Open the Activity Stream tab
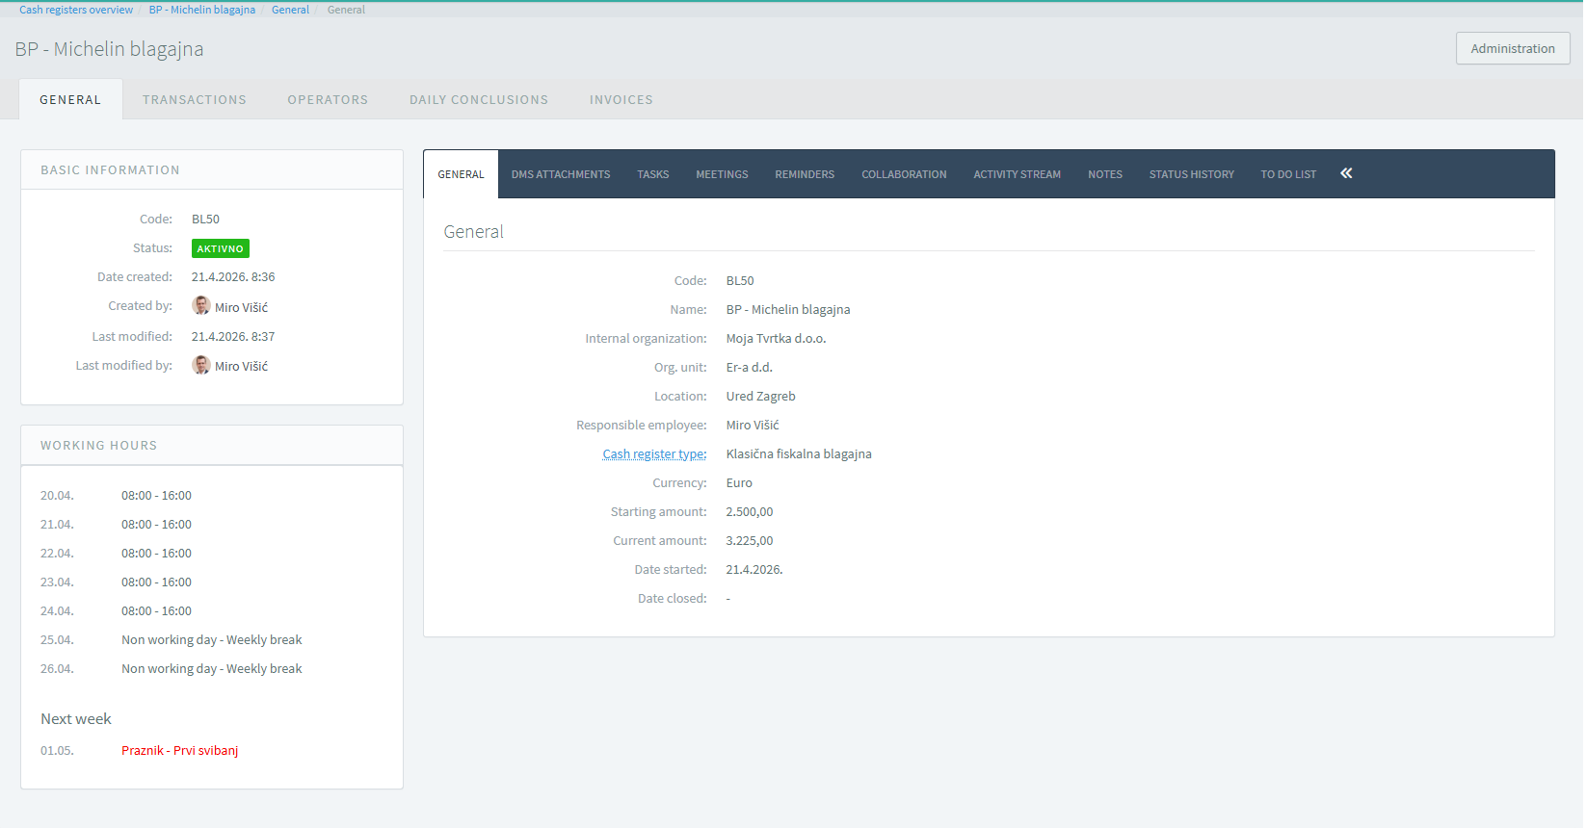The width and height of the screenshot is (1586, 828). click(x=1017, y=174)
